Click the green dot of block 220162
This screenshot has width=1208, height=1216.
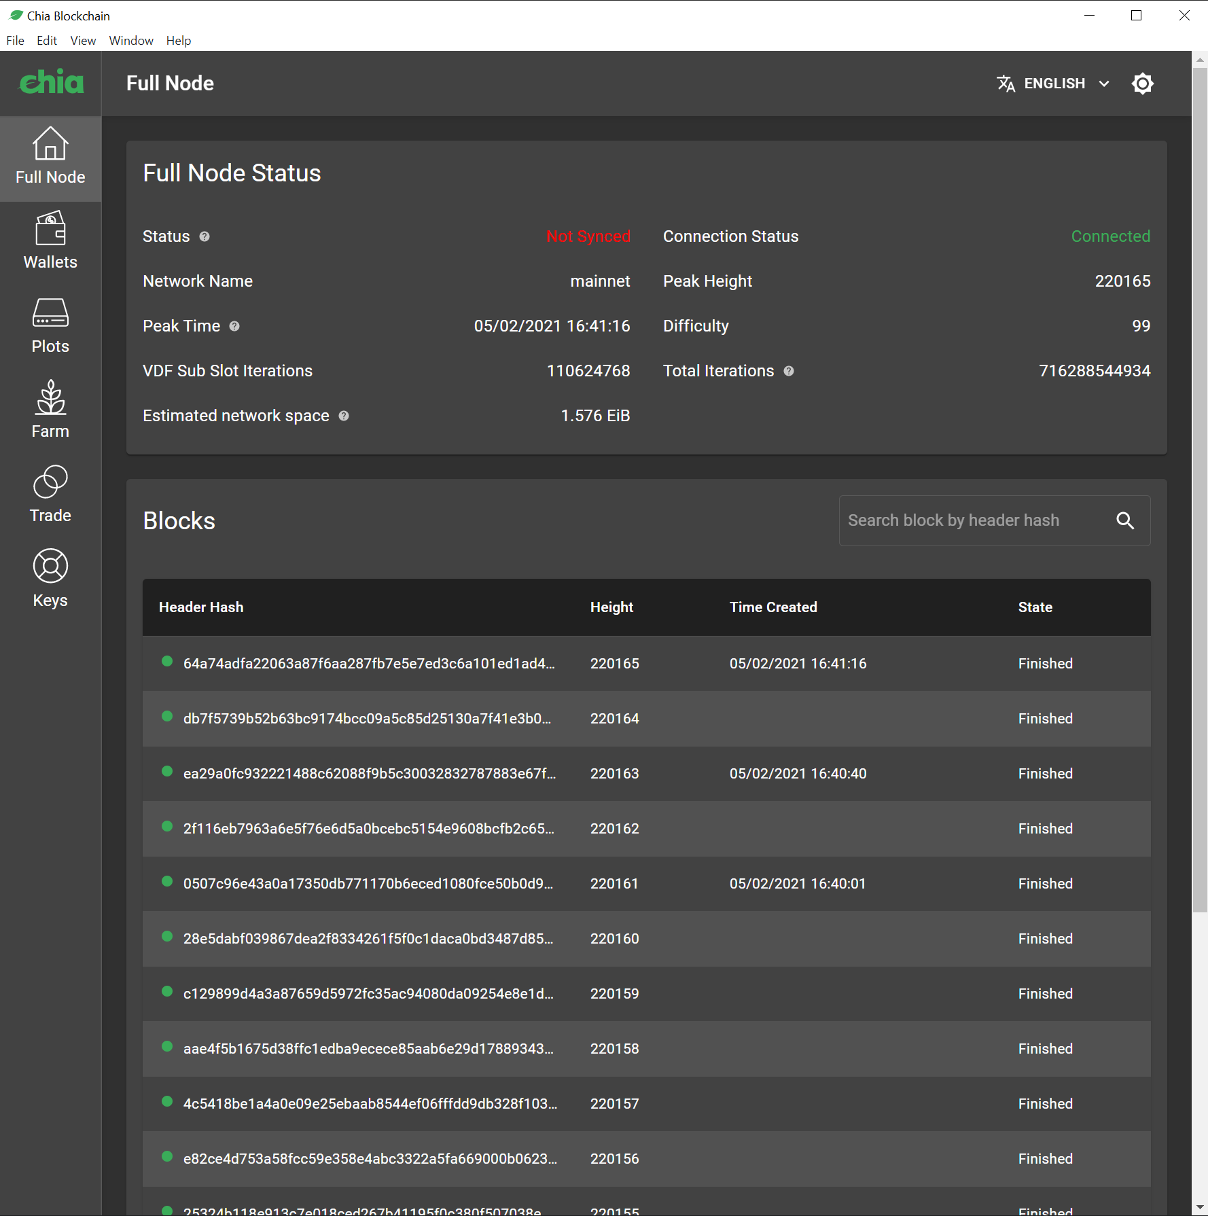coord(166,827)
